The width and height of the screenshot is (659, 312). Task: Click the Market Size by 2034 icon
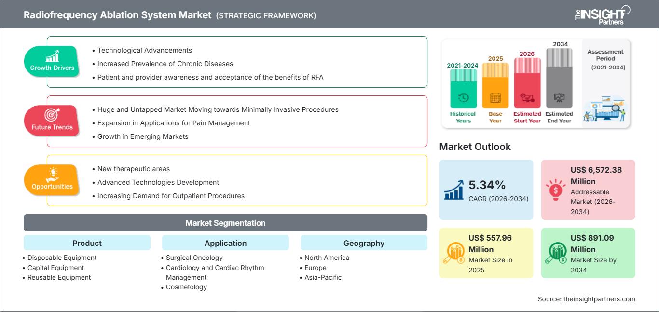556,253
